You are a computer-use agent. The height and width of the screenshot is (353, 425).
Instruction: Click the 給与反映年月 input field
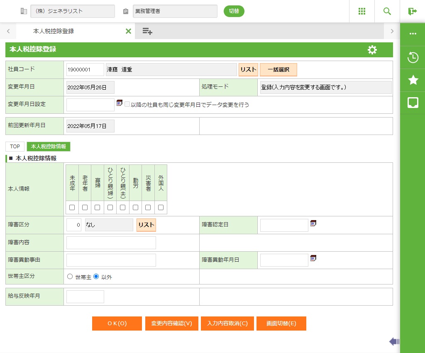pos(85,297)
